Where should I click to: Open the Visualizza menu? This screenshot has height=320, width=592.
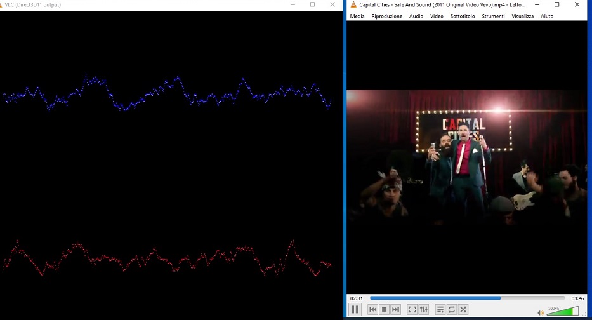pyautogui.click(x=523, y=16)
